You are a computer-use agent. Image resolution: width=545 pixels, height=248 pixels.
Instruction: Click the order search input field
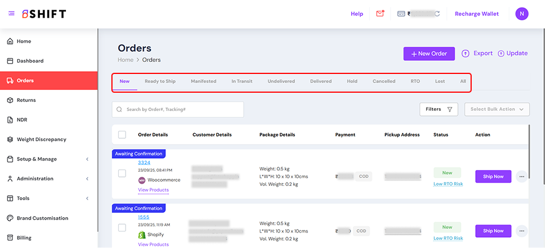[178, 109]
